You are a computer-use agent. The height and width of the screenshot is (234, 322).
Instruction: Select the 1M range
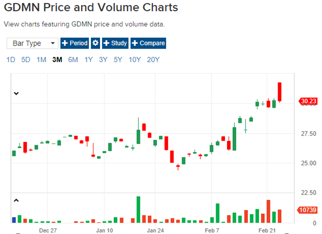tap(41, 59)
